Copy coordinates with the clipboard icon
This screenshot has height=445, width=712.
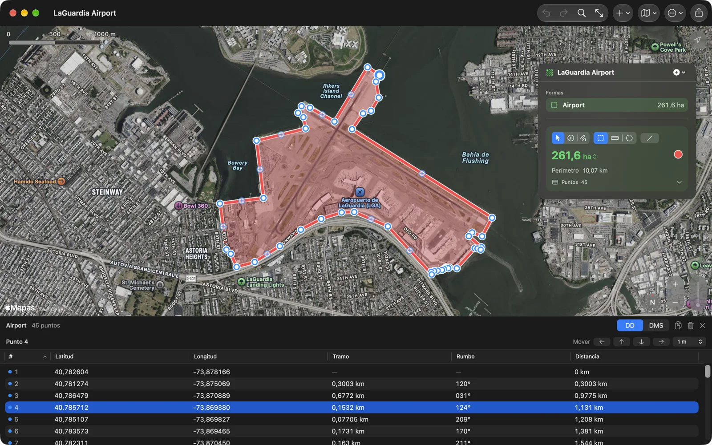678,325
